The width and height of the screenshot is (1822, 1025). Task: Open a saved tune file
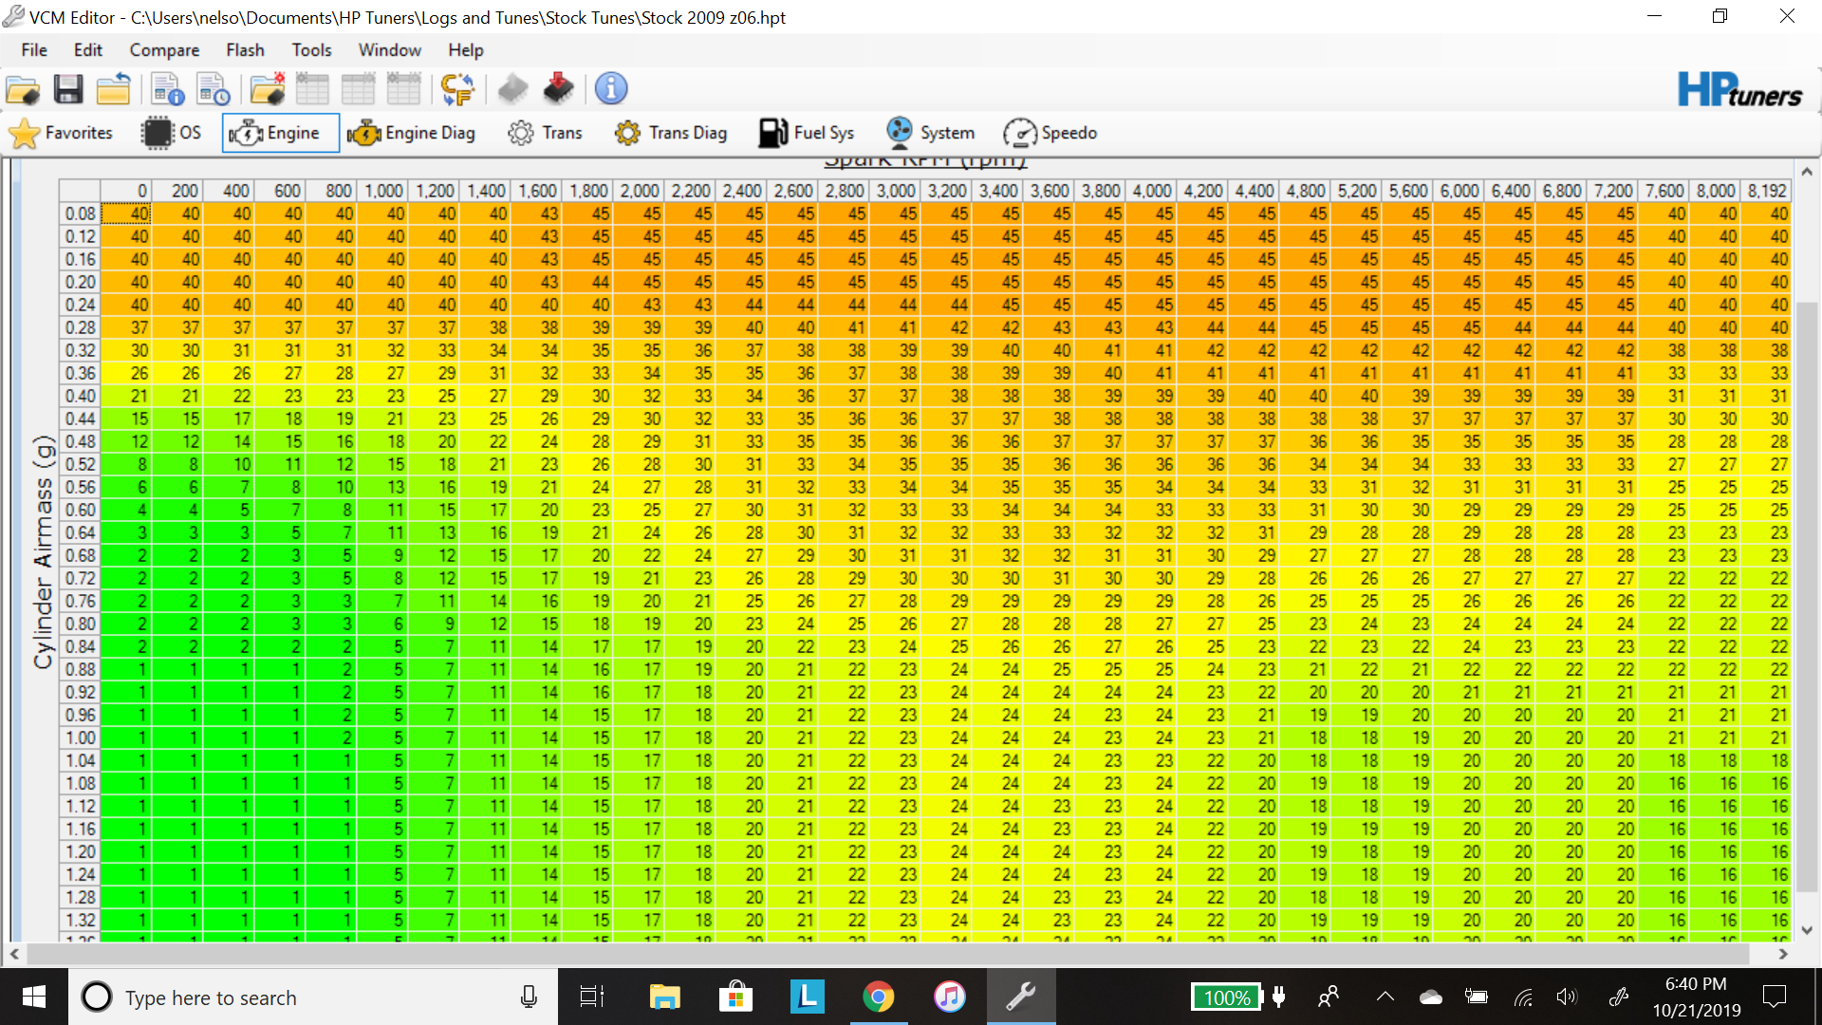click(23, 88)
